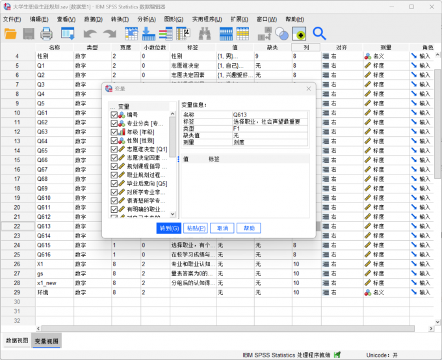
Task: Open the 文件(F) menu
Action: [x=12, y=19]
